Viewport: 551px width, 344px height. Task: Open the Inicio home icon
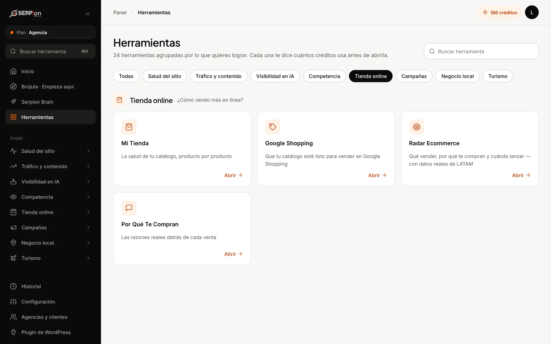pos(13,71)
